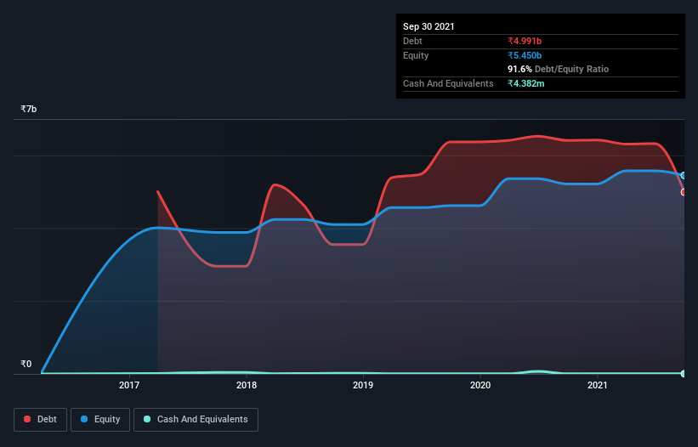Image resolution: width=698 pixels, height=447 pixels.
Task: Click Cash And Equivalents label in tooltip
Action: click(x=448, y=83)
